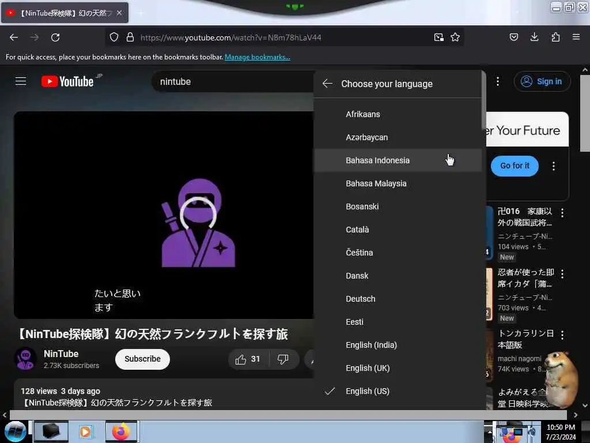Open YouTube guide hamburger menu
590x443 pixels.
[21, 81]
